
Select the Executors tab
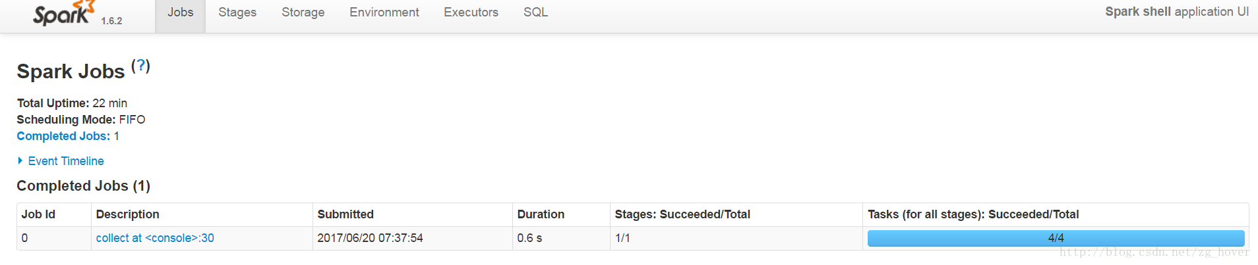pyautogui.click(x=471, y=12)
